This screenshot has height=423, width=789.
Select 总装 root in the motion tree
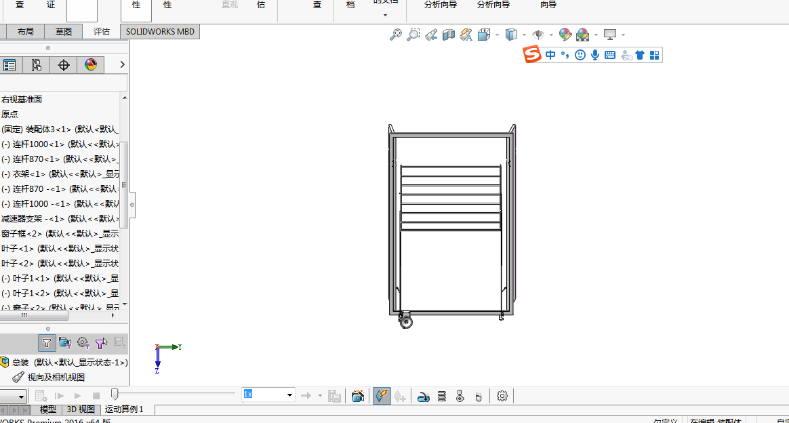point(64,362)
